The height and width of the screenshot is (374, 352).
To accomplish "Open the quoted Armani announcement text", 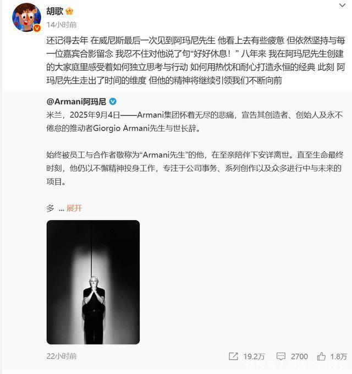I will click(195, 148).
